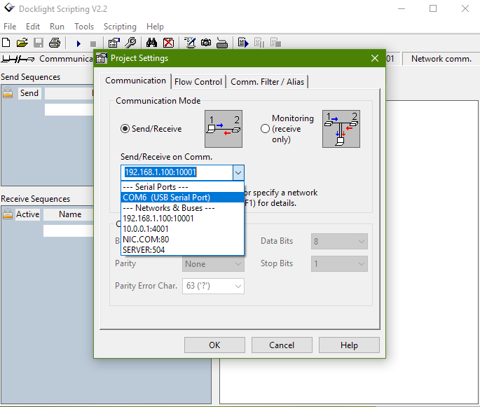Viewport: 480px width, 407px height.
Task: Open a project with the folder icon
Action: click(x=22, y=43)
